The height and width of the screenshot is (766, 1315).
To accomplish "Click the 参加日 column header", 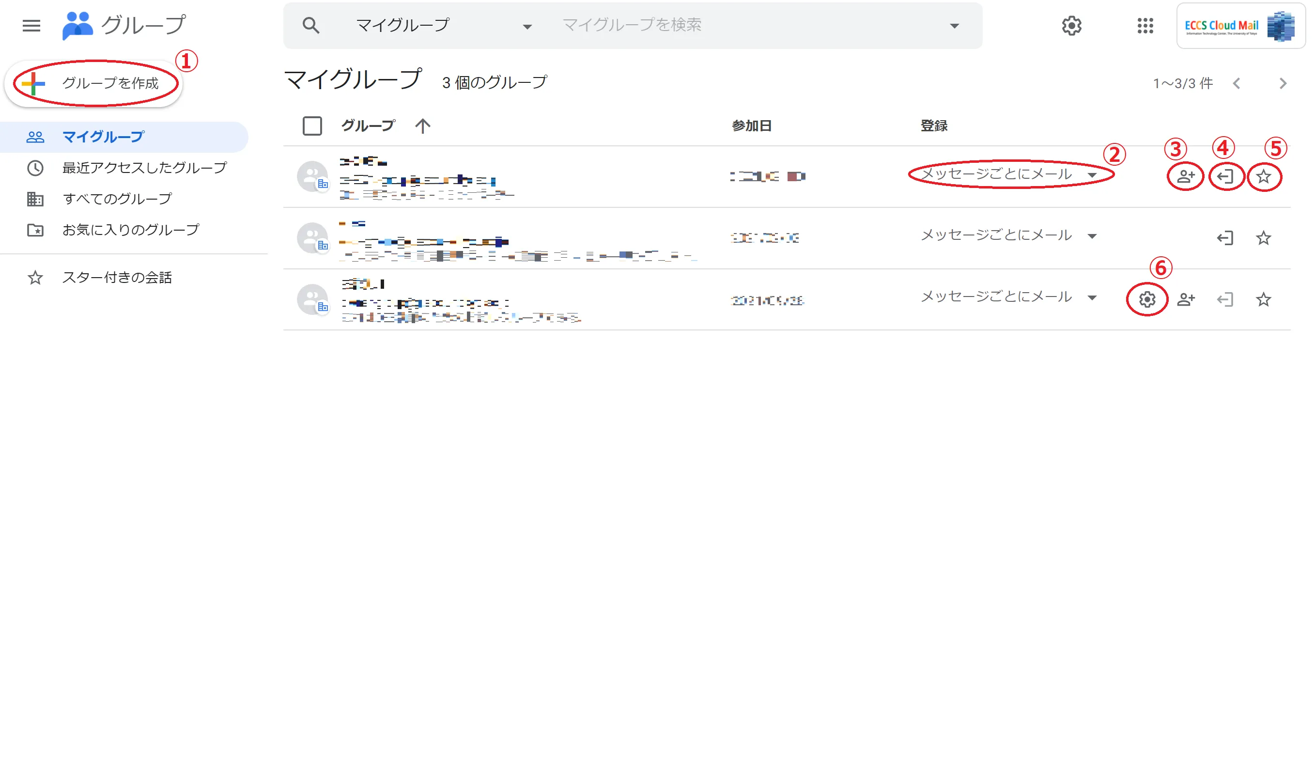I will tap(751, 126).
